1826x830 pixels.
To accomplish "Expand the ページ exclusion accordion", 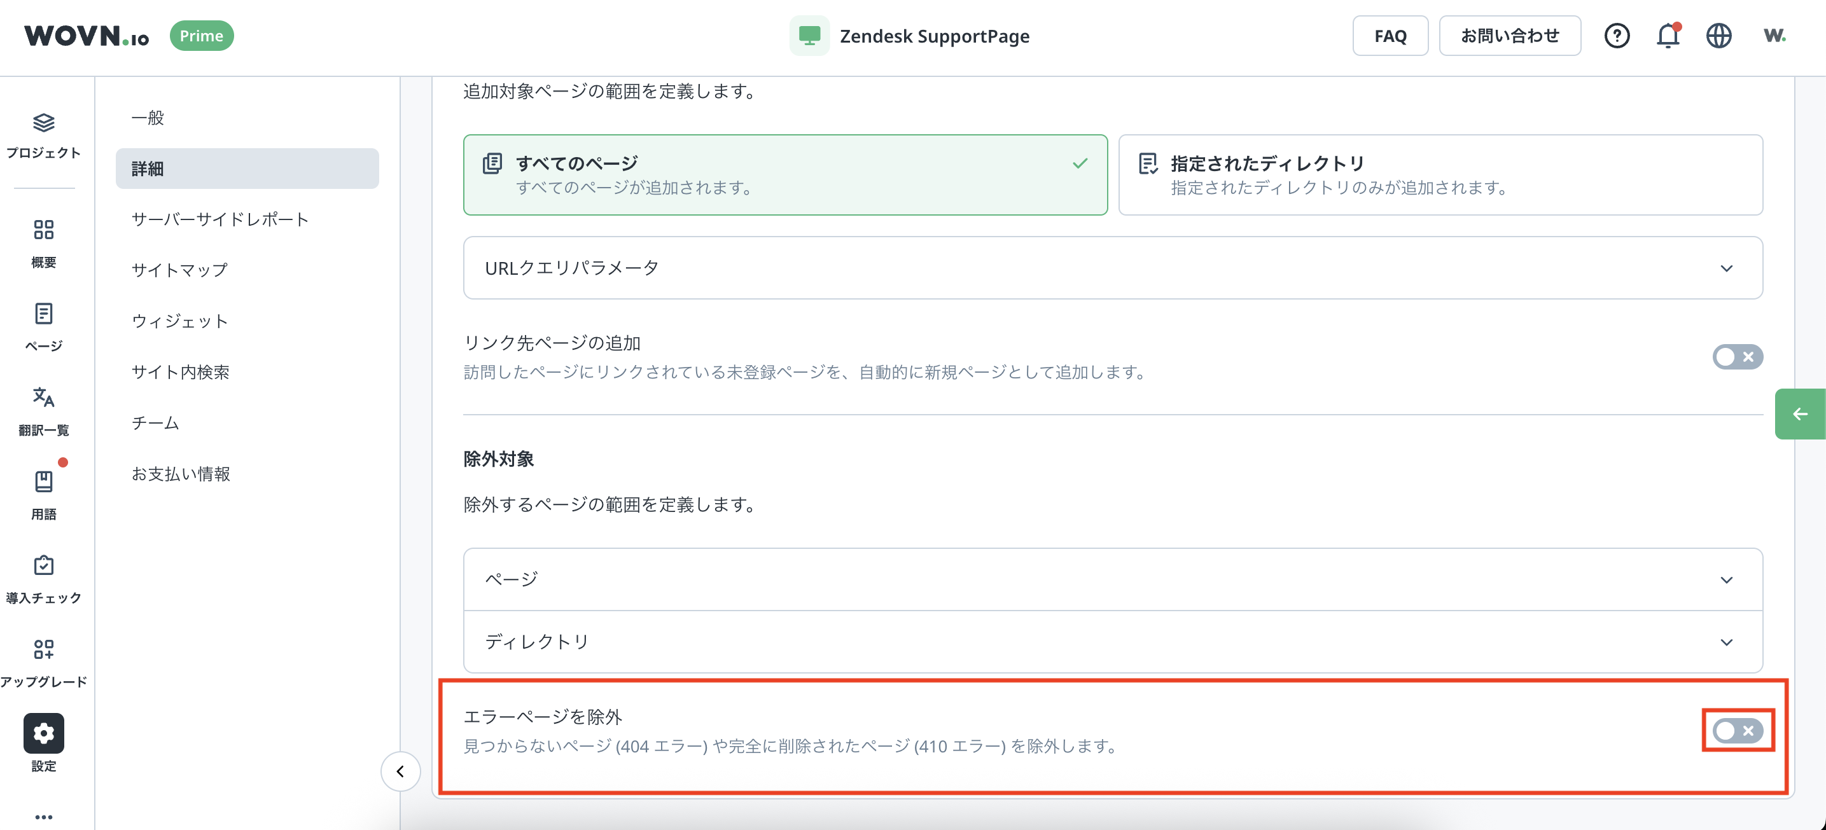I will pyautogui.click(x=1112, y=579).
